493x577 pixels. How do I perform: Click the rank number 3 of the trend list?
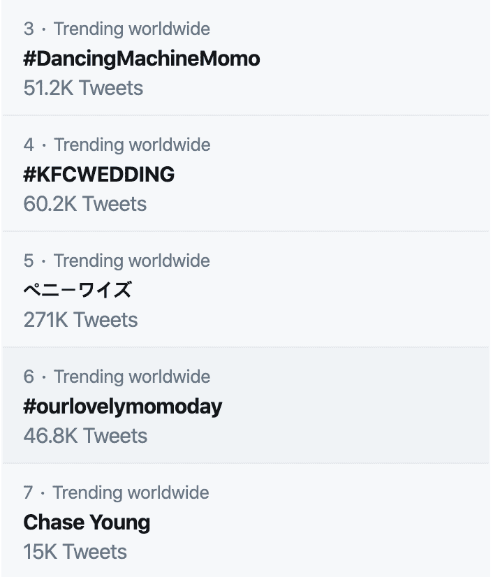click(x=28, y=29)
